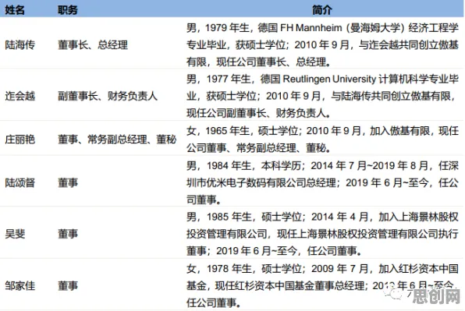Click 董事 in the 邹家佳 row
This screenshot has height=311, width=465.
(68, 286)
